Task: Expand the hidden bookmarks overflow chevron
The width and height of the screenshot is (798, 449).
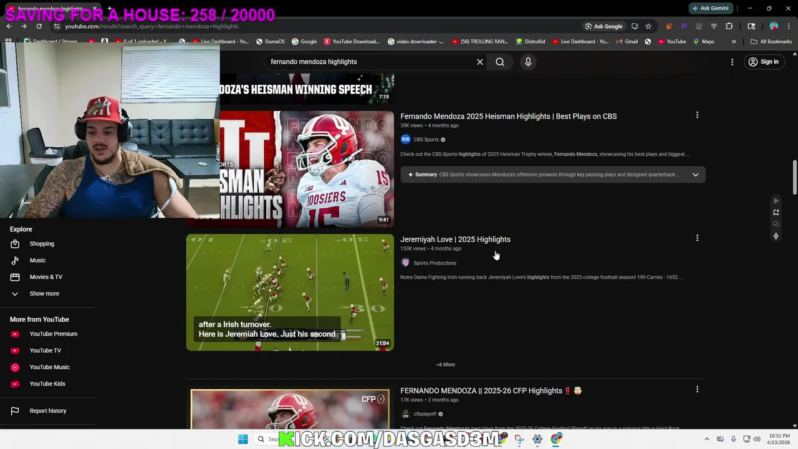Action: (x=734, y=42)
